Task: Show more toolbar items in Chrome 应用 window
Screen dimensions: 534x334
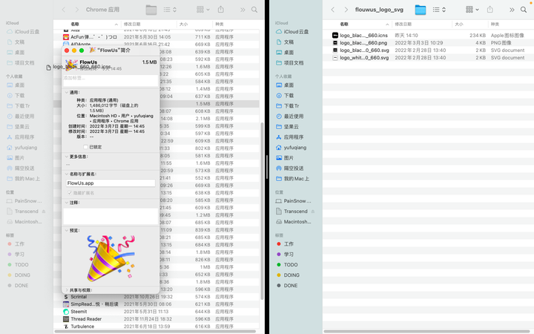Action: coord(243,10)
